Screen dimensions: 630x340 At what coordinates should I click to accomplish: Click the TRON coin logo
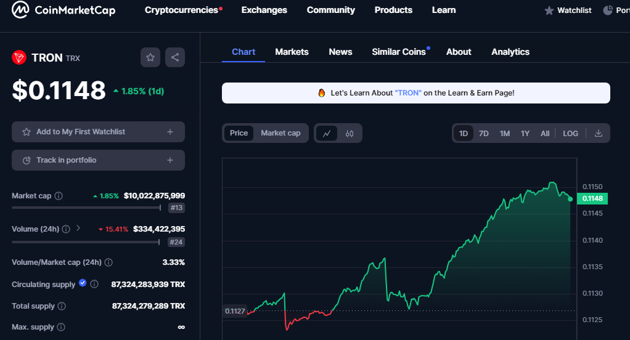tap(19, 58)
